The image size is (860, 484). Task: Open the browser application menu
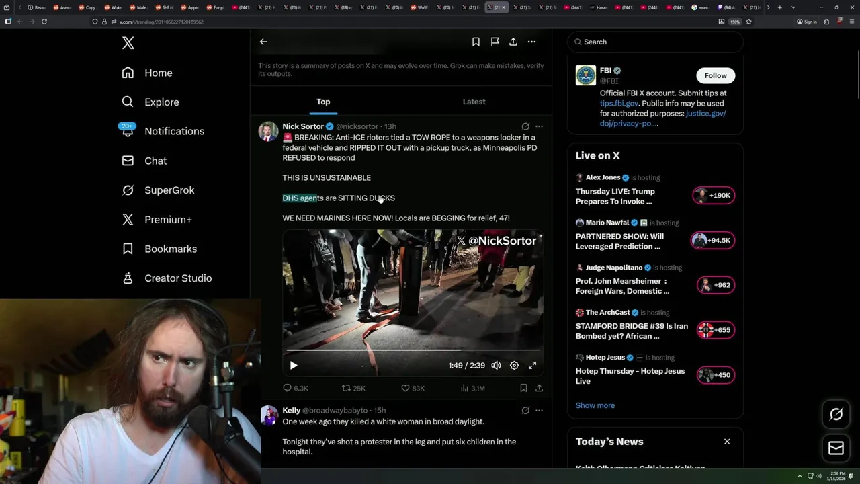[852, 22]
